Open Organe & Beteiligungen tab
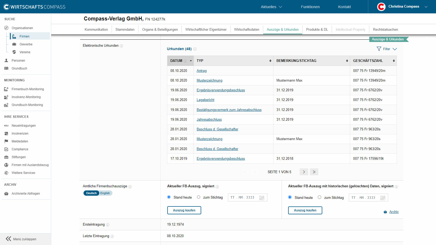436x245 pixels. (x=160, y=29)
